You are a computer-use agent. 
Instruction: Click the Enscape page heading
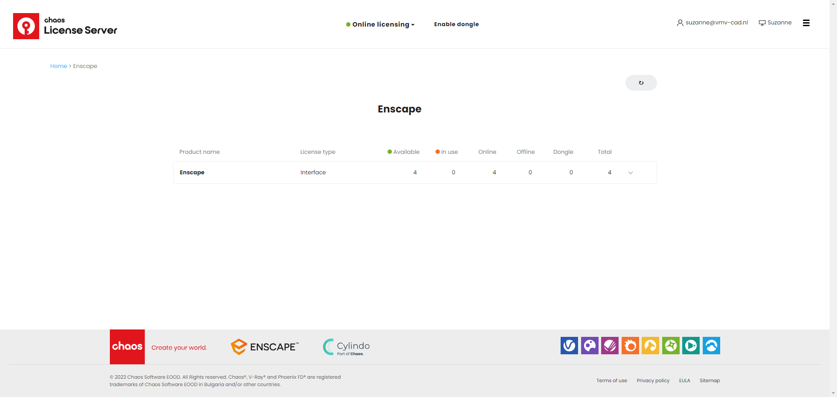coord(399,109)
